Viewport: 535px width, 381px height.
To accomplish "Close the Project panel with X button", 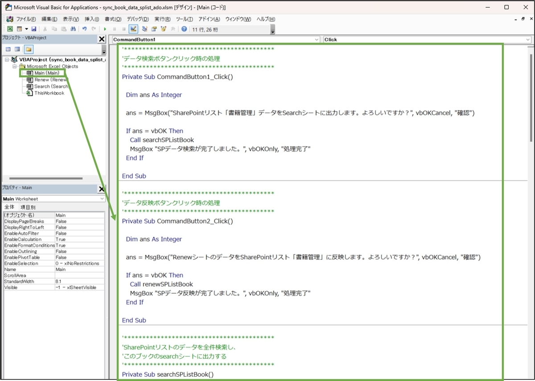I will tap(102, 39).
